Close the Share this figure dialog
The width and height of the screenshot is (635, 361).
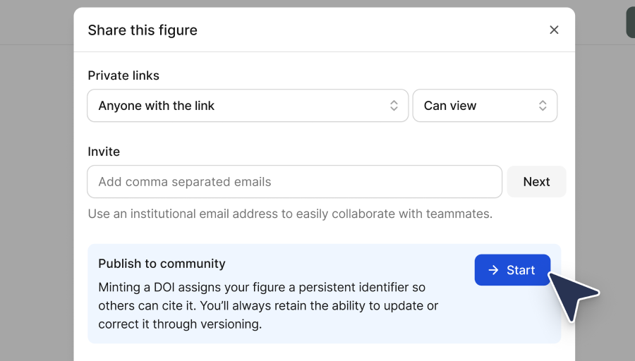[554, 30]
